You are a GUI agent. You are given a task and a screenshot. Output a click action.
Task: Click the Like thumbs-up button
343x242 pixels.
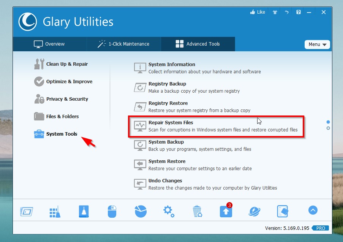pyautogui.click(x=258, y=12)
